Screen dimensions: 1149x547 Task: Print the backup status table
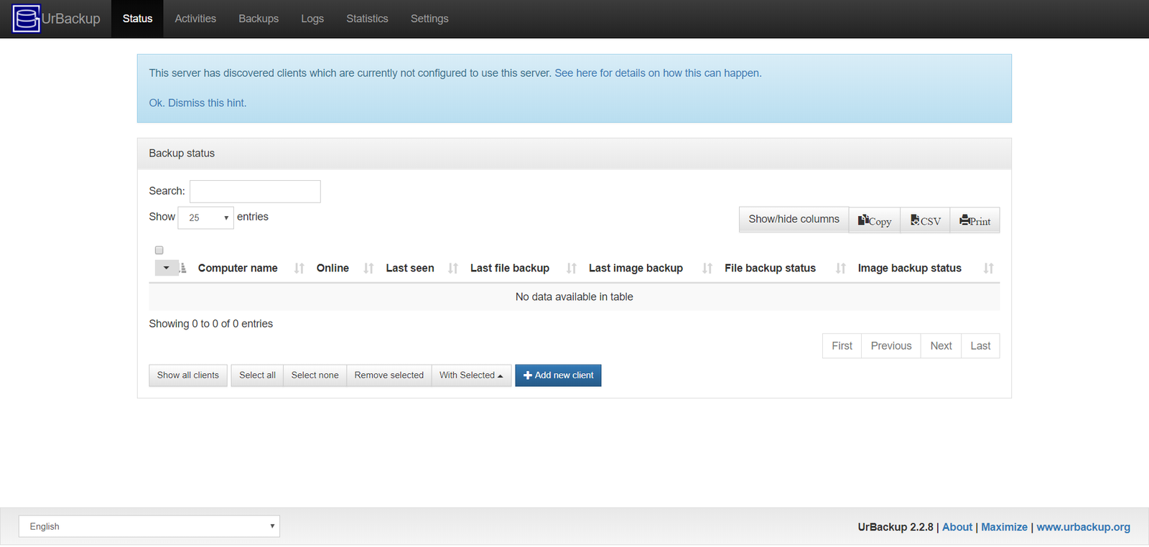click(x=974, y=220)
